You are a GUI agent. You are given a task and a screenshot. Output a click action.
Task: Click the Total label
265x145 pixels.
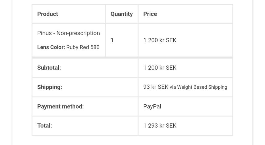click(x=44, y=126)
